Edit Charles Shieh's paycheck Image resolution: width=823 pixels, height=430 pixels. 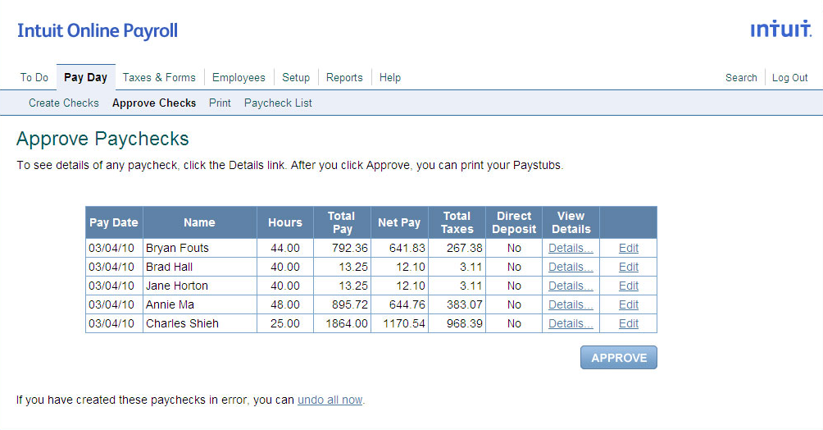(x=628, y=324)
